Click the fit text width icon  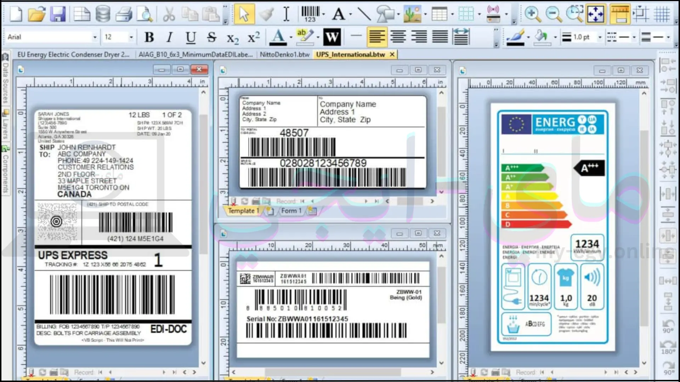461,37
